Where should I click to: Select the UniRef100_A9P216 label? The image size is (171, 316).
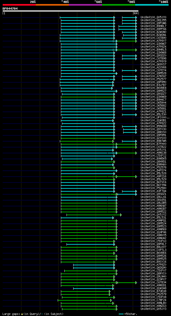point(153,176)
